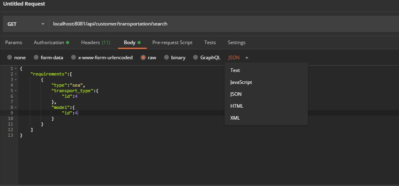Click line number 10 in the gutter

[x=10, y=118]
